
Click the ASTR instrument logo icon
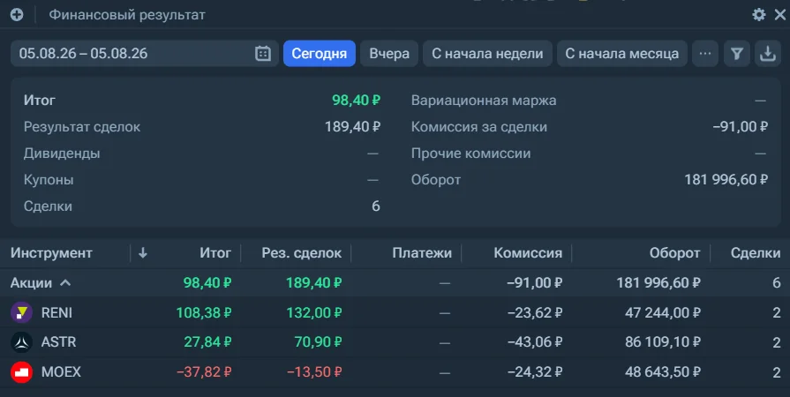(21, 342)
